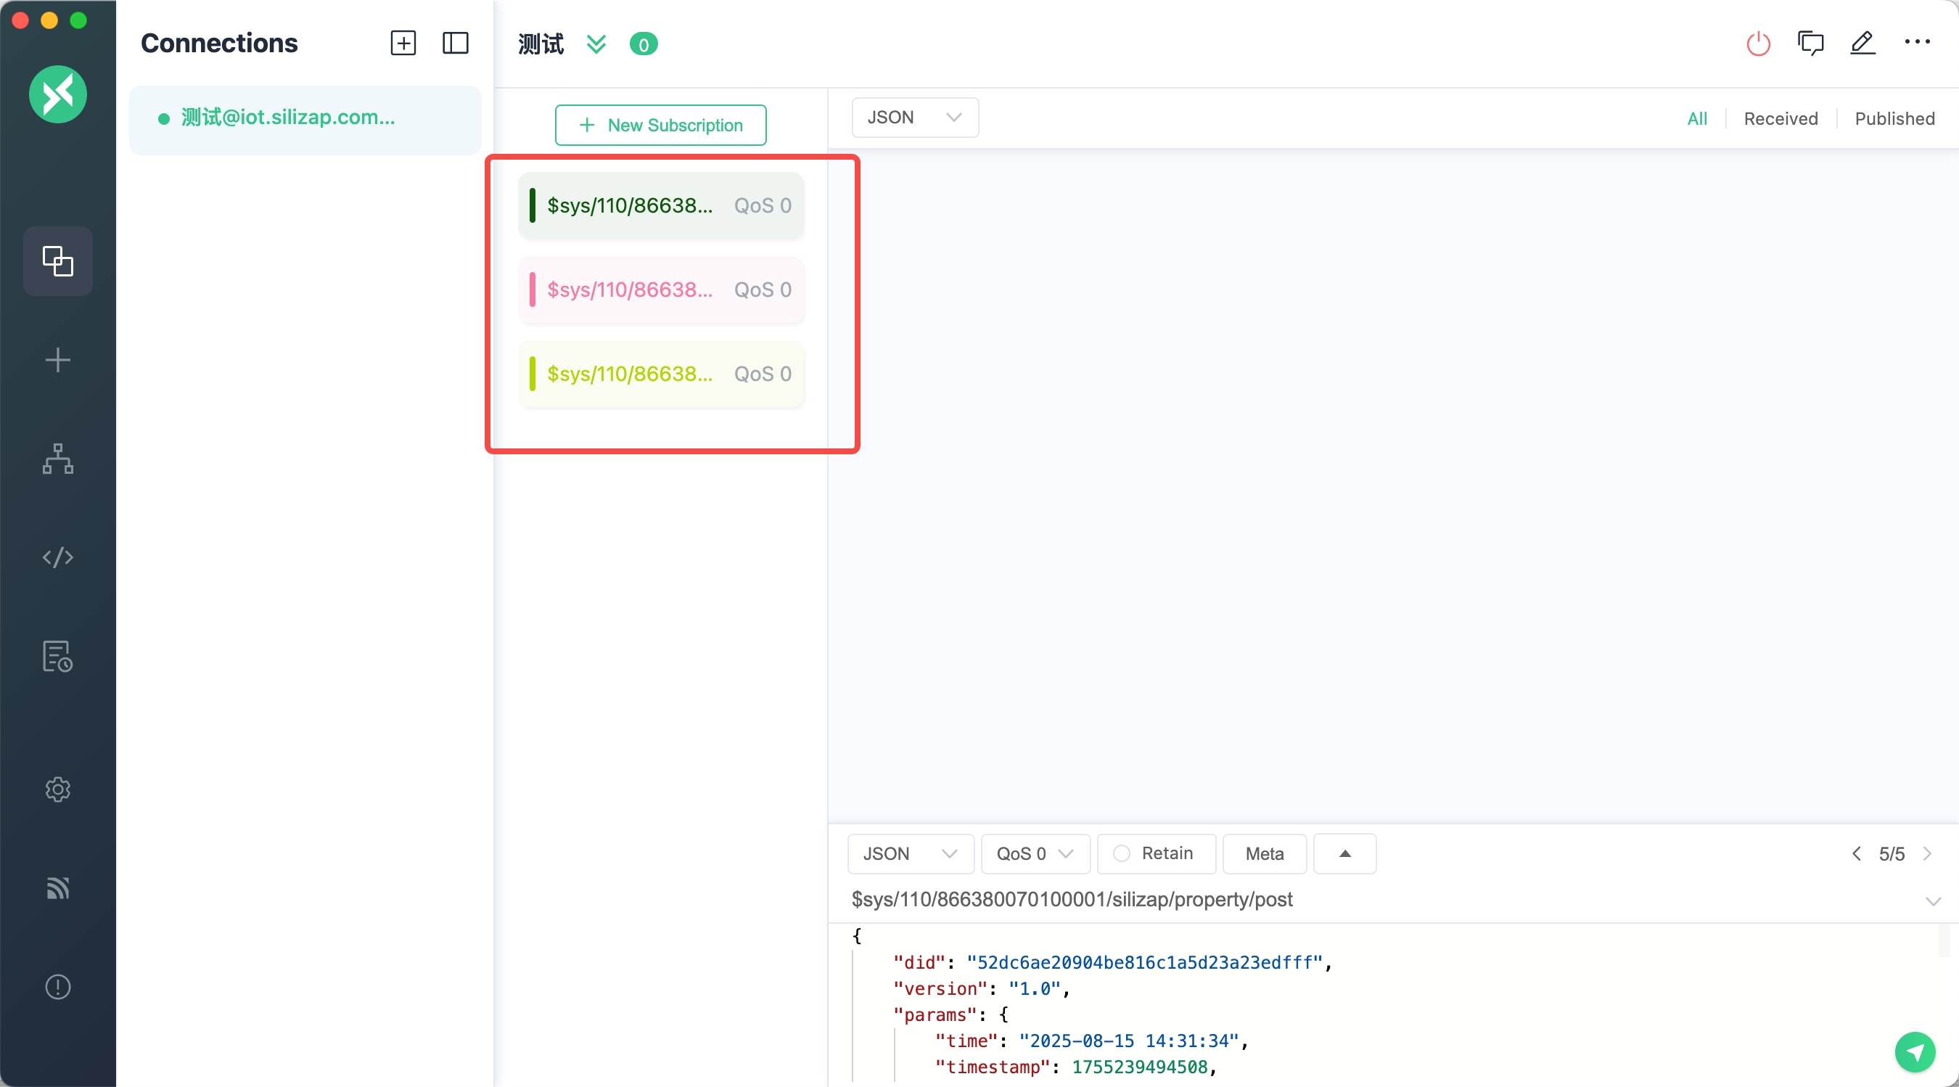Click the New Subscription button
Screen dimensions: 1959x1087
(660, 125)
